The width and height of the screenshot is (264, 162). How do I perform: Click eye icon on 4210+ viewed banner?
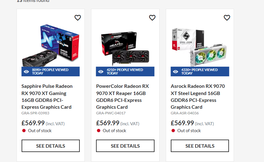(101, 72)
